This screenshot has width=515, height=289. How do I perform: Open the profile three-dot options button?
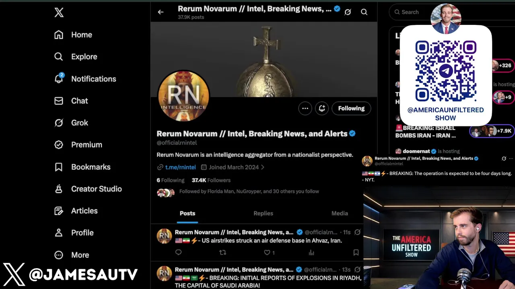coord(305,108)
